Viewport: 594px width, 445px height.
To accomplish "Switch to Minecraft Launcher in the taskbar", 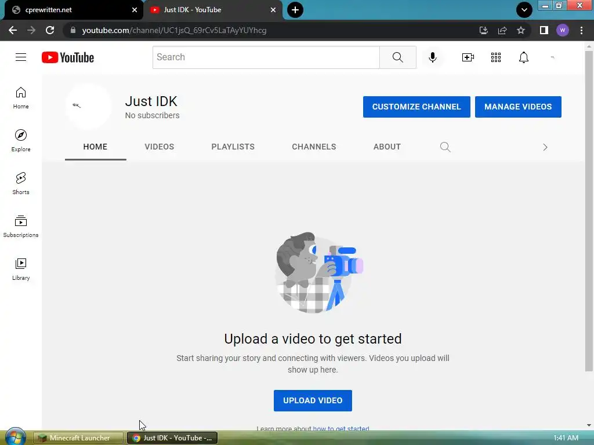I will pos(78,438).
